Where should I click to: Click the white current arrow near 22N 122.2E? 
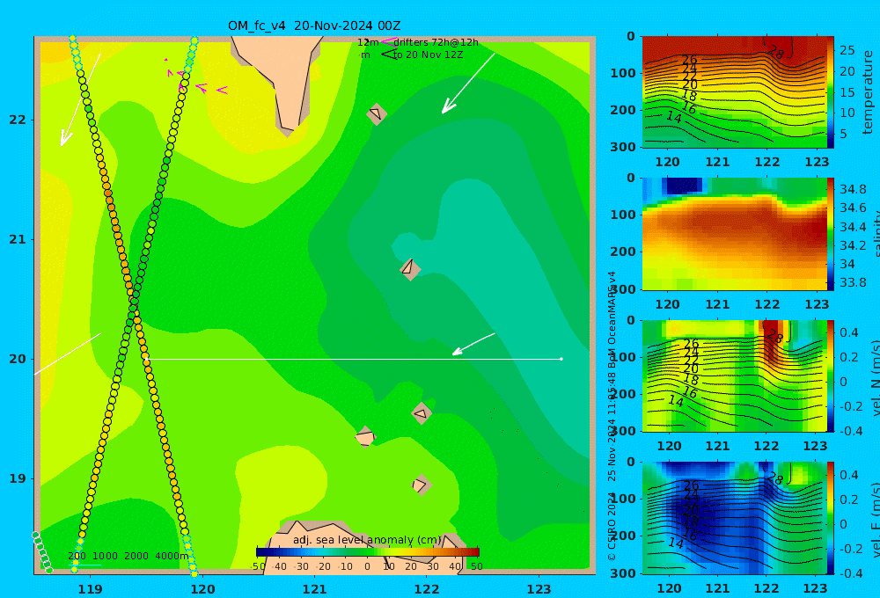click(x=468, y=84)
